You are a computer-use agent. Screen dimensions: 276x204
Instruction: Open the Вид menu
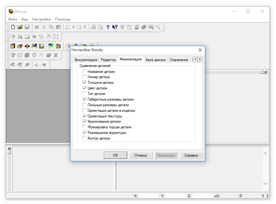25,19
